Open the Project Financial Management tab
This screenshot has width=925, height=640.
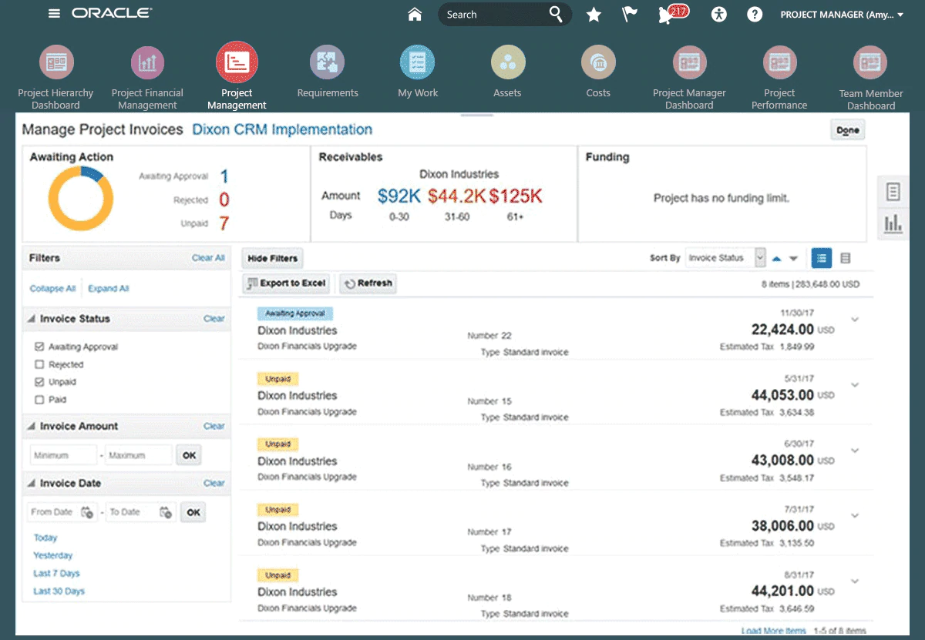(147, 62)
